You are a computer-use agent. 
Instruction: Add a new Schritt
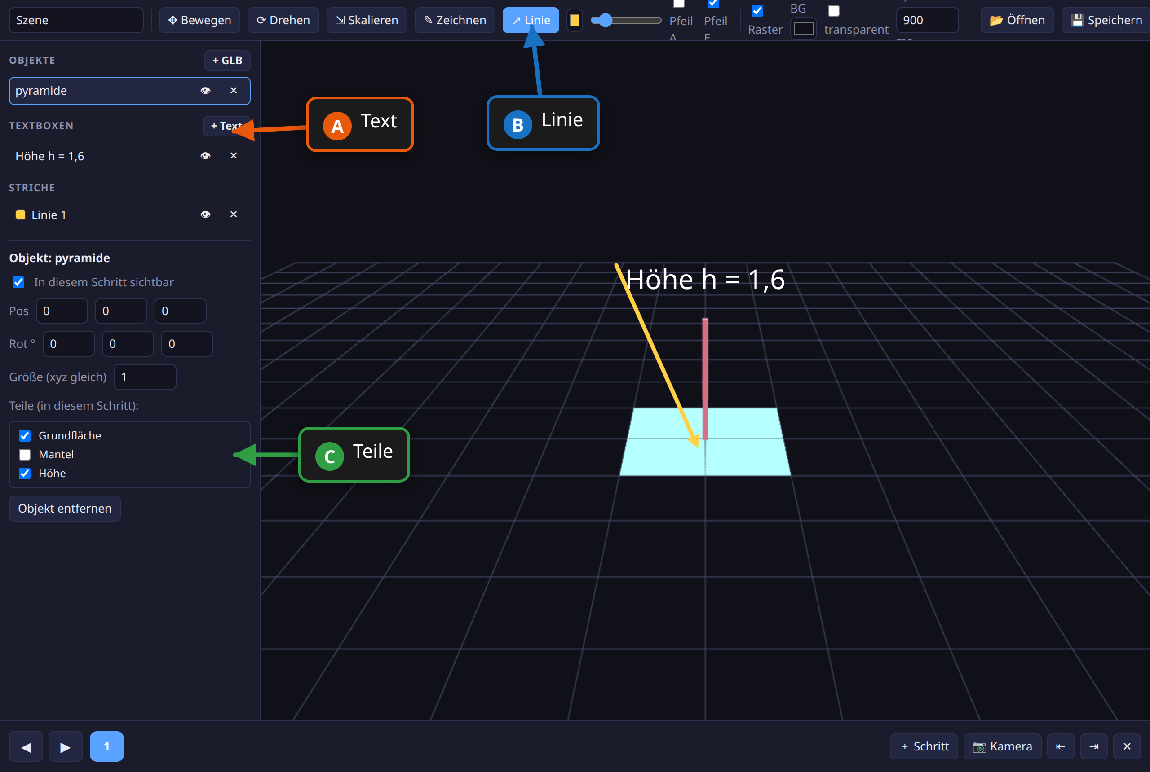point(924,746)
